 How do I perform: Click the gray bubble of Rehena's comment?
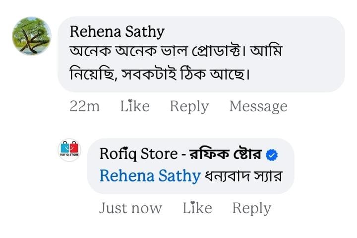[201, 54]
